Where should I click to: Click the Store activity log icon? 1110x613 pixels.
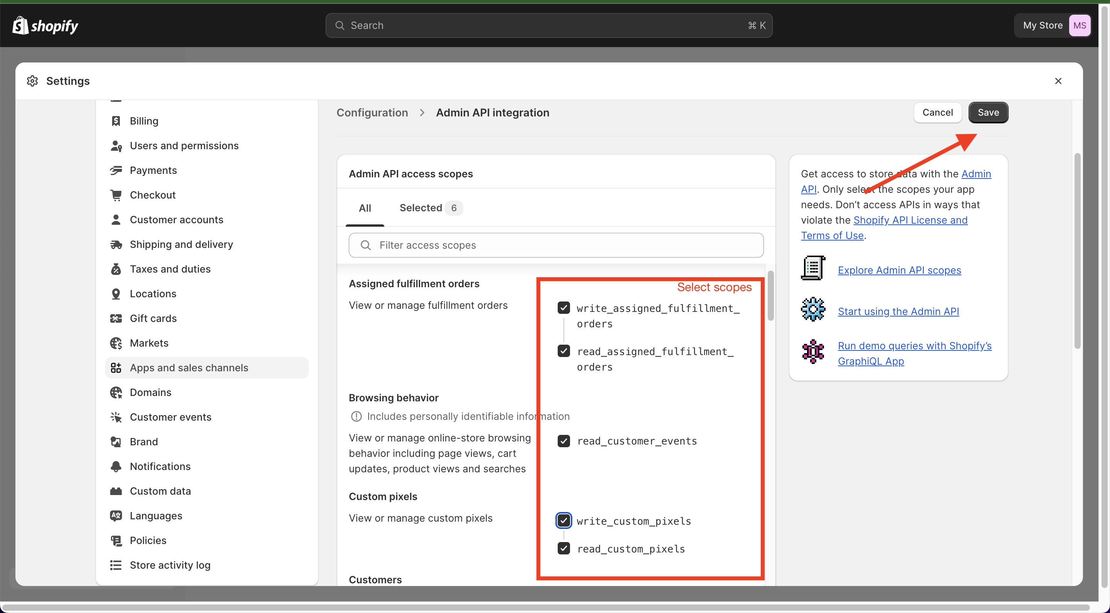116,565
